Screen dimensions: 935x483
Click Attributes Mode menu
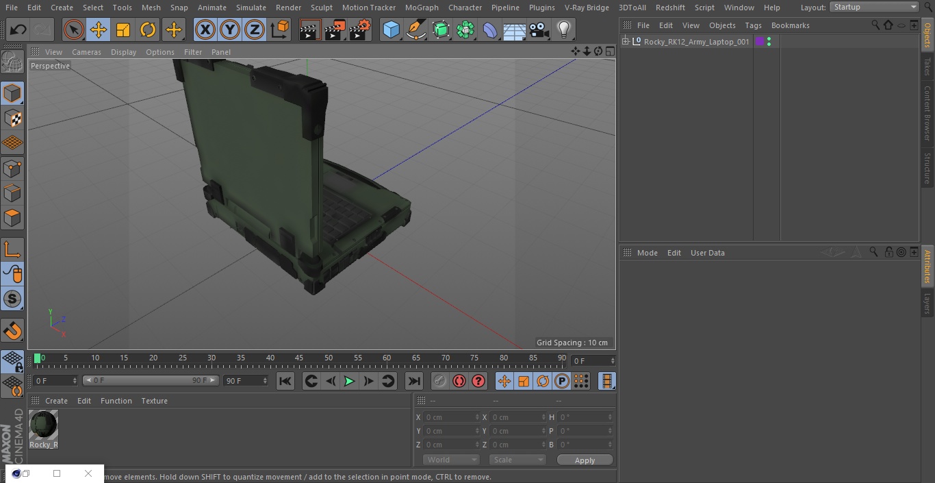[x=647, y=253]
